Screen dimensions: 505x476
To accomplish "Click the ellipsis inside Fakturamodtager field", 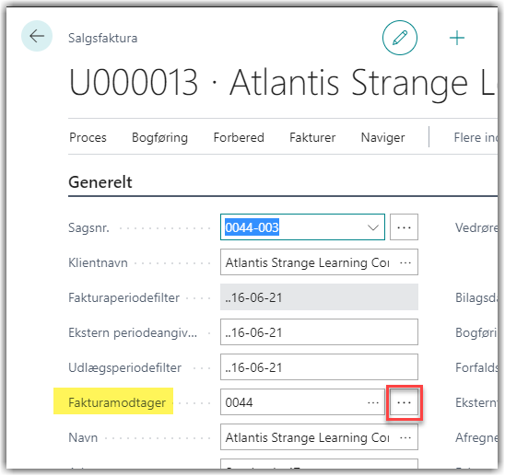I will [373, 402].
